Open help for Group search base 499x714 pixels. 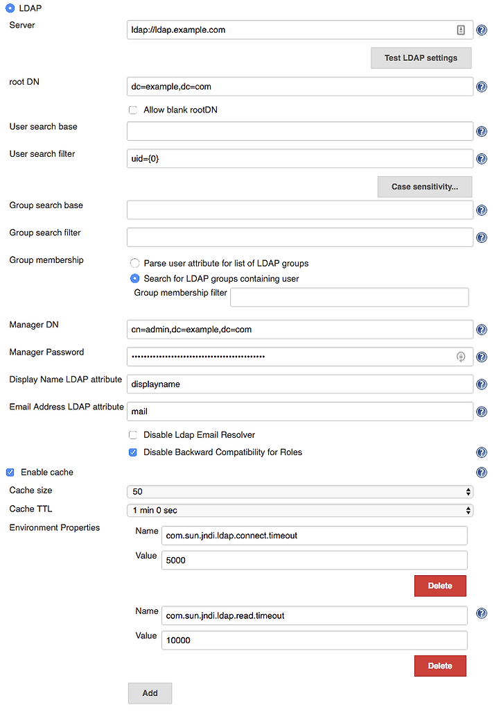pyautogui.click(x=481, y=210)
